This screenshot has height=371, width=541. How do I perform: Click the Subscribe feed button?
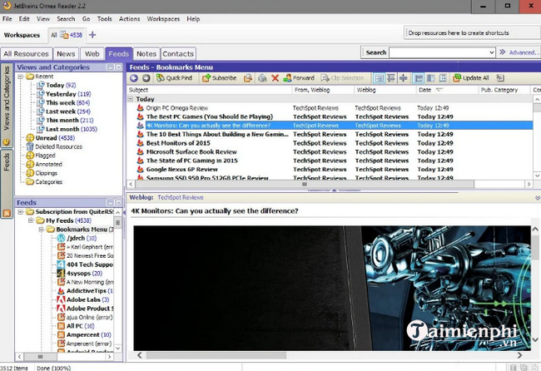click(218, 77)
